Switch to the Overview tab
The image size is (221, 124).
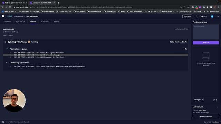tap(8, 22)
